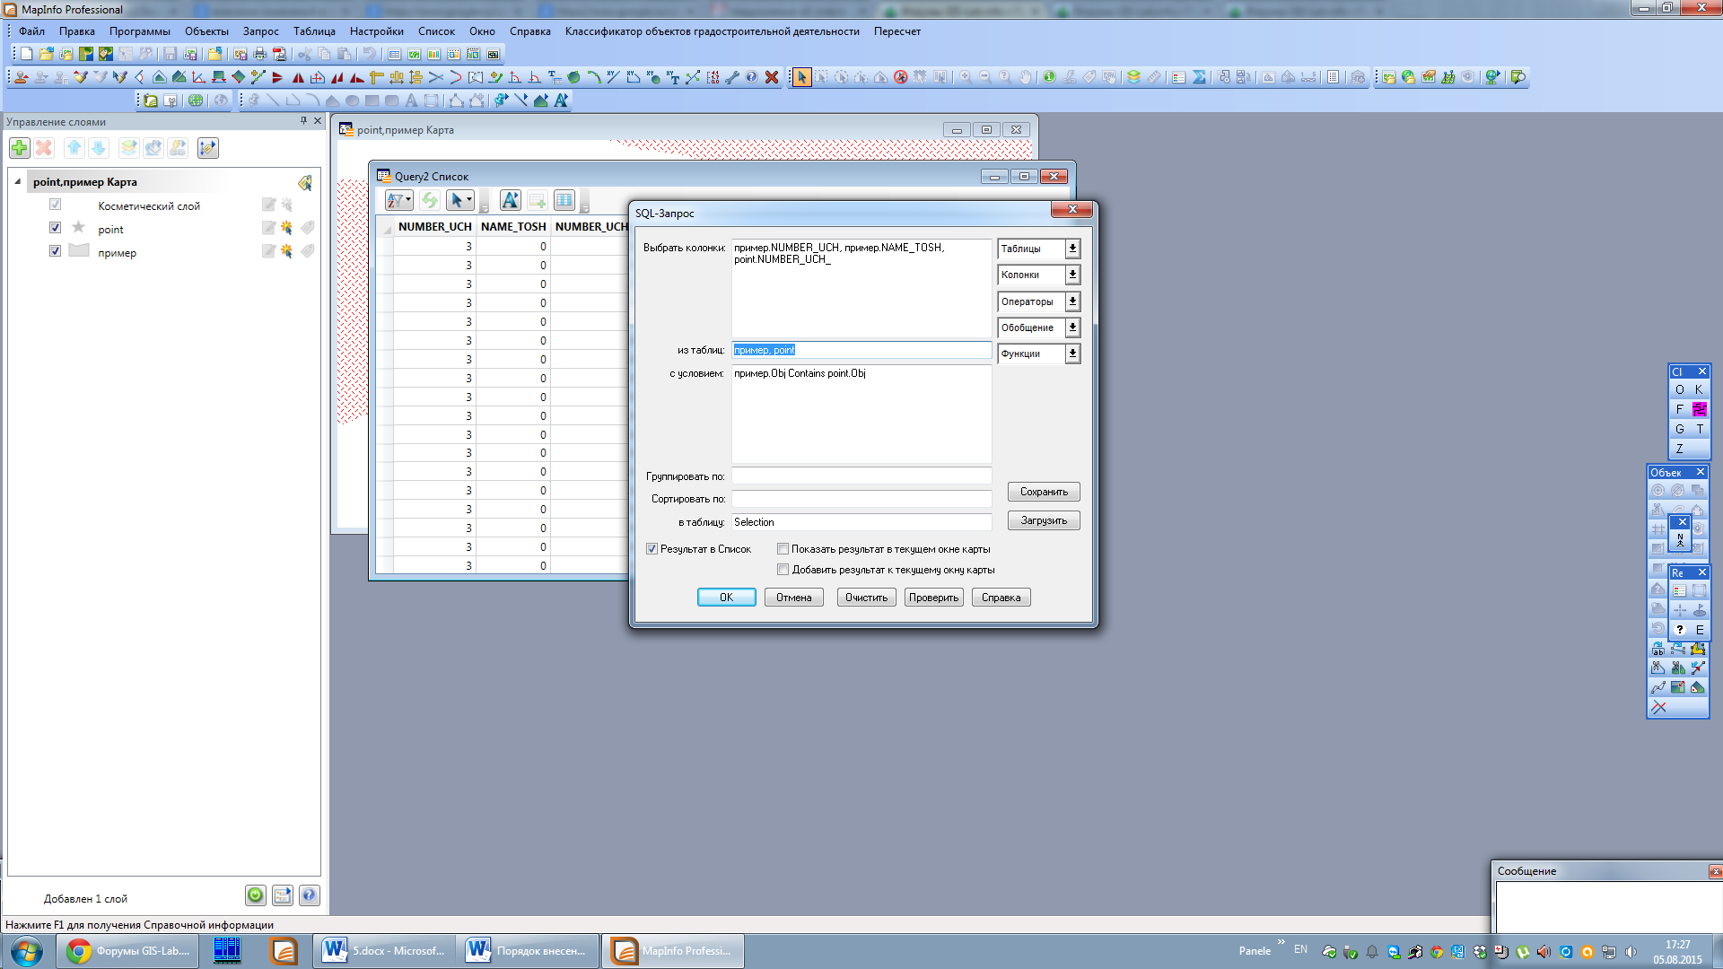Open the 'Таблица' menu
Viewport: 1723px width, 969px height.
(x=314, y=31)
